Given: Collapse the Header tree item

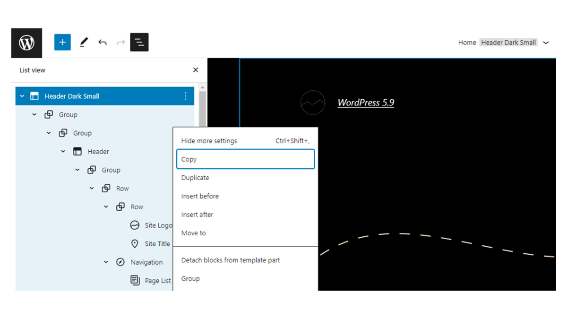Looking at the screenshot, I should (x=63, y=151).
